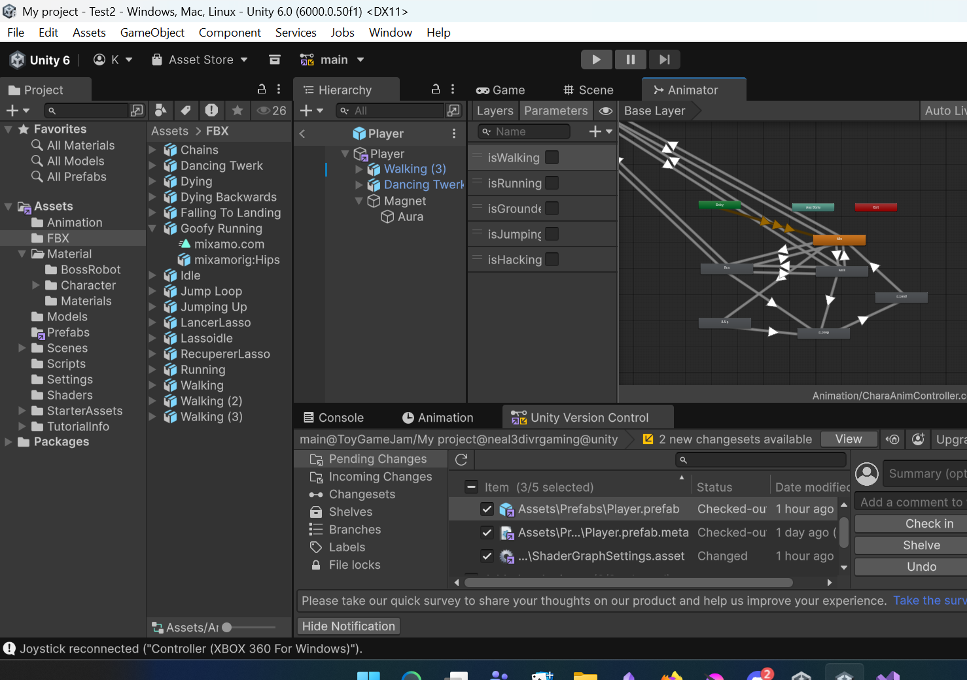Open the Component menu
This screenshot has width=967, height=680.
230,33
